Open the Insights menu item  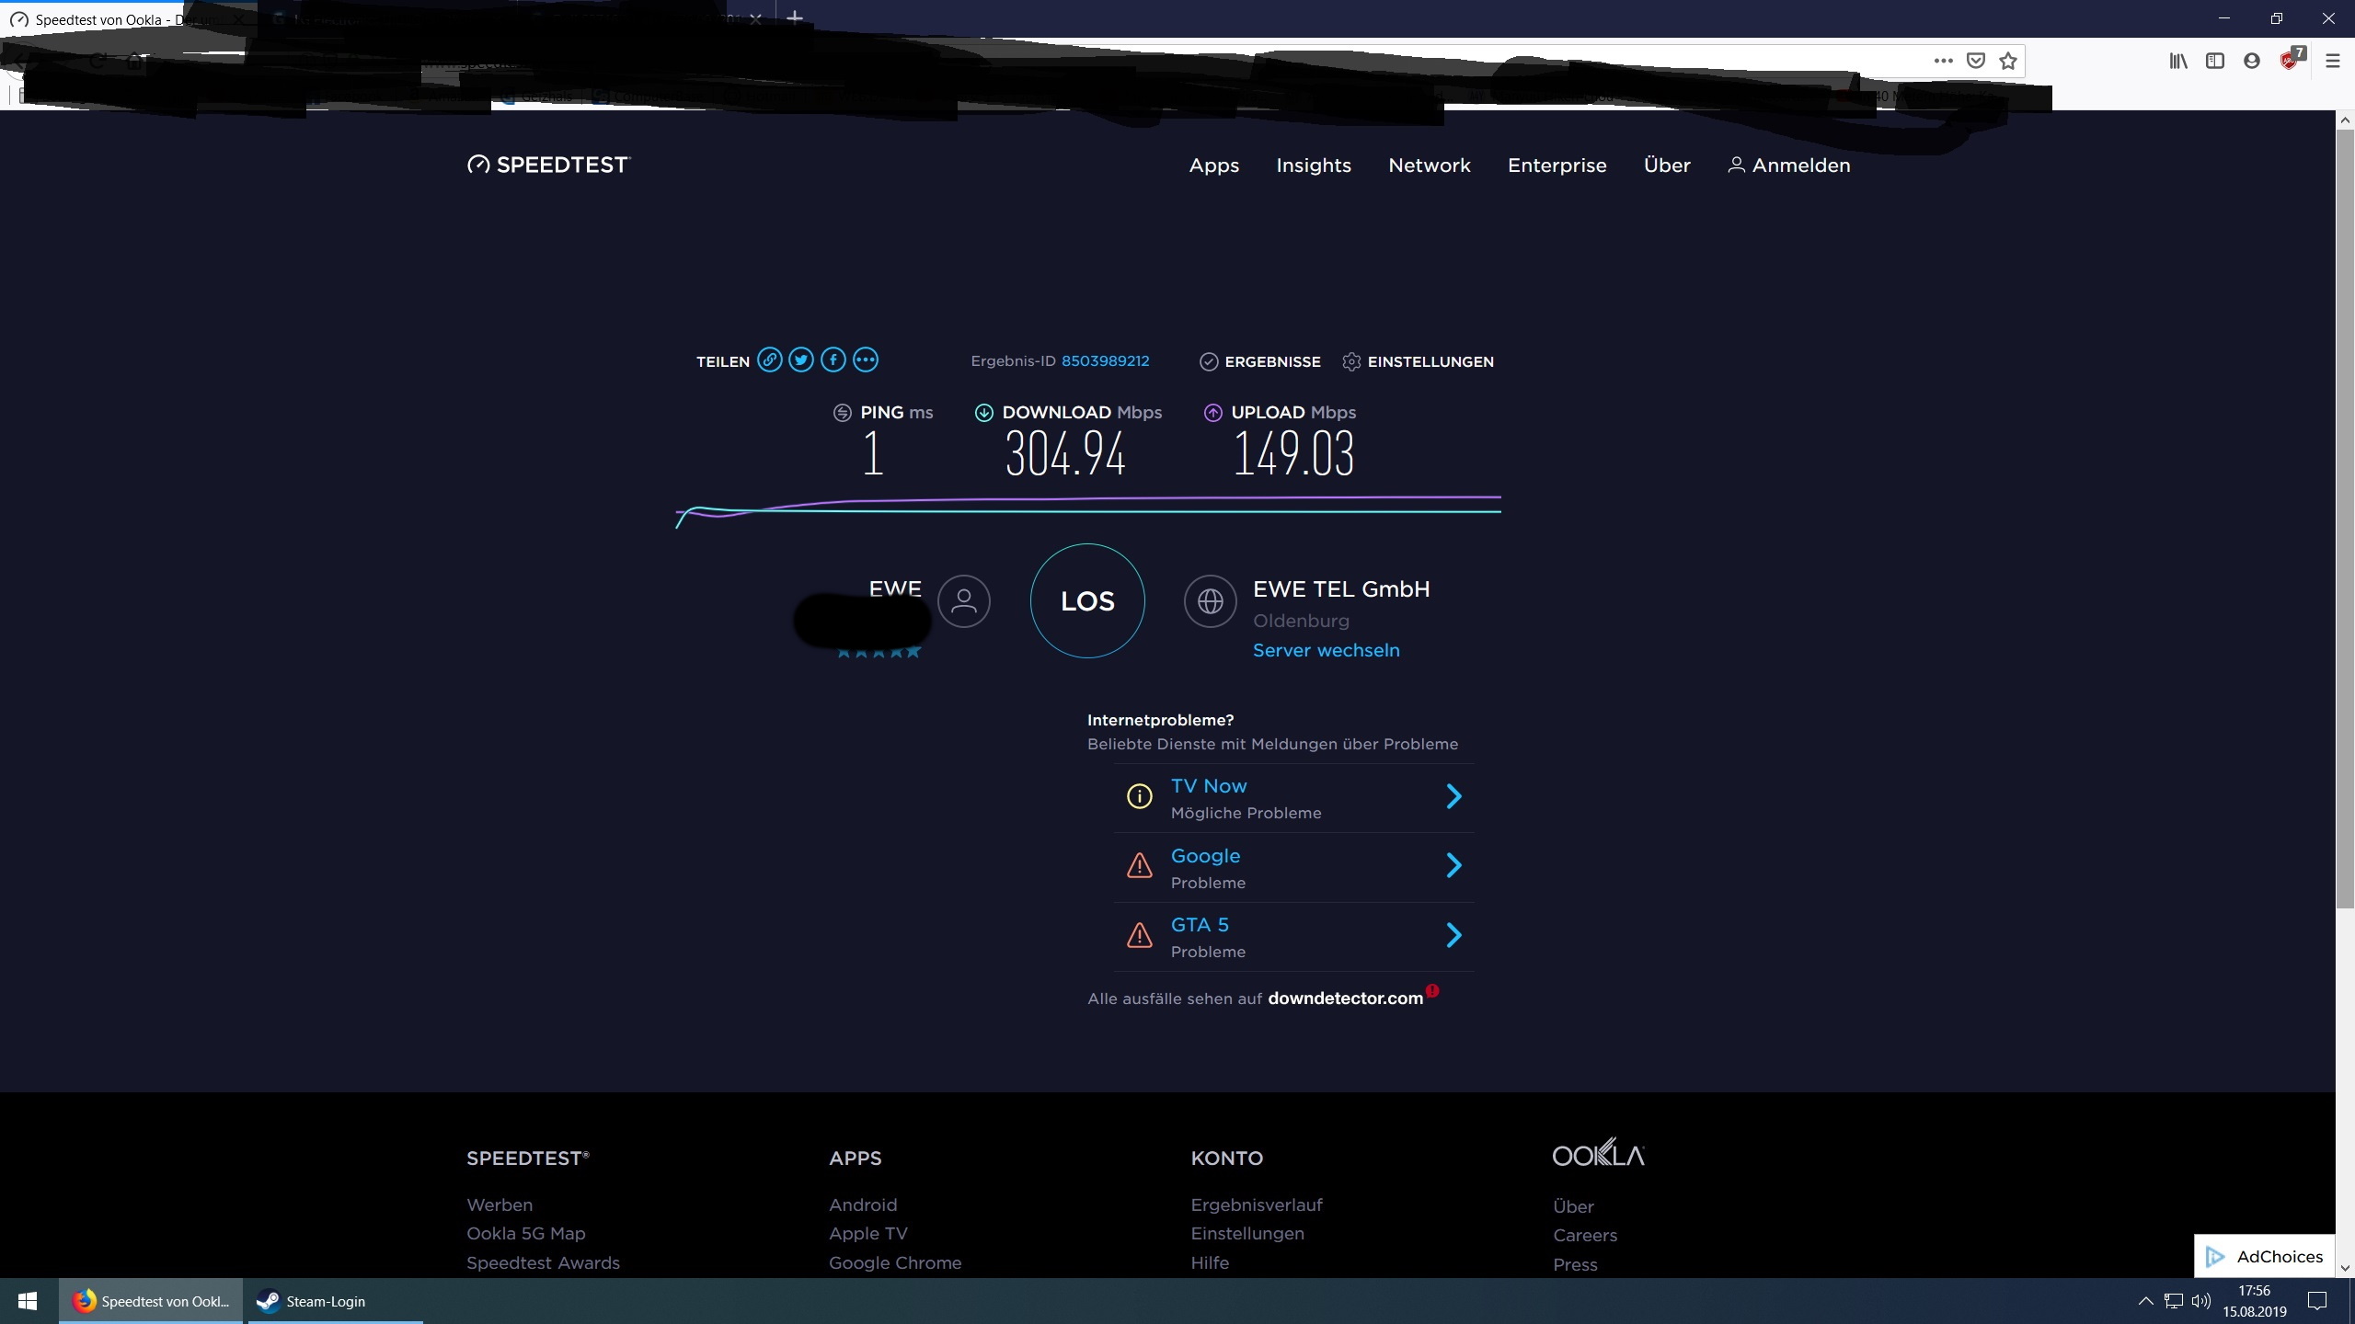click(x=1313, y=165)
